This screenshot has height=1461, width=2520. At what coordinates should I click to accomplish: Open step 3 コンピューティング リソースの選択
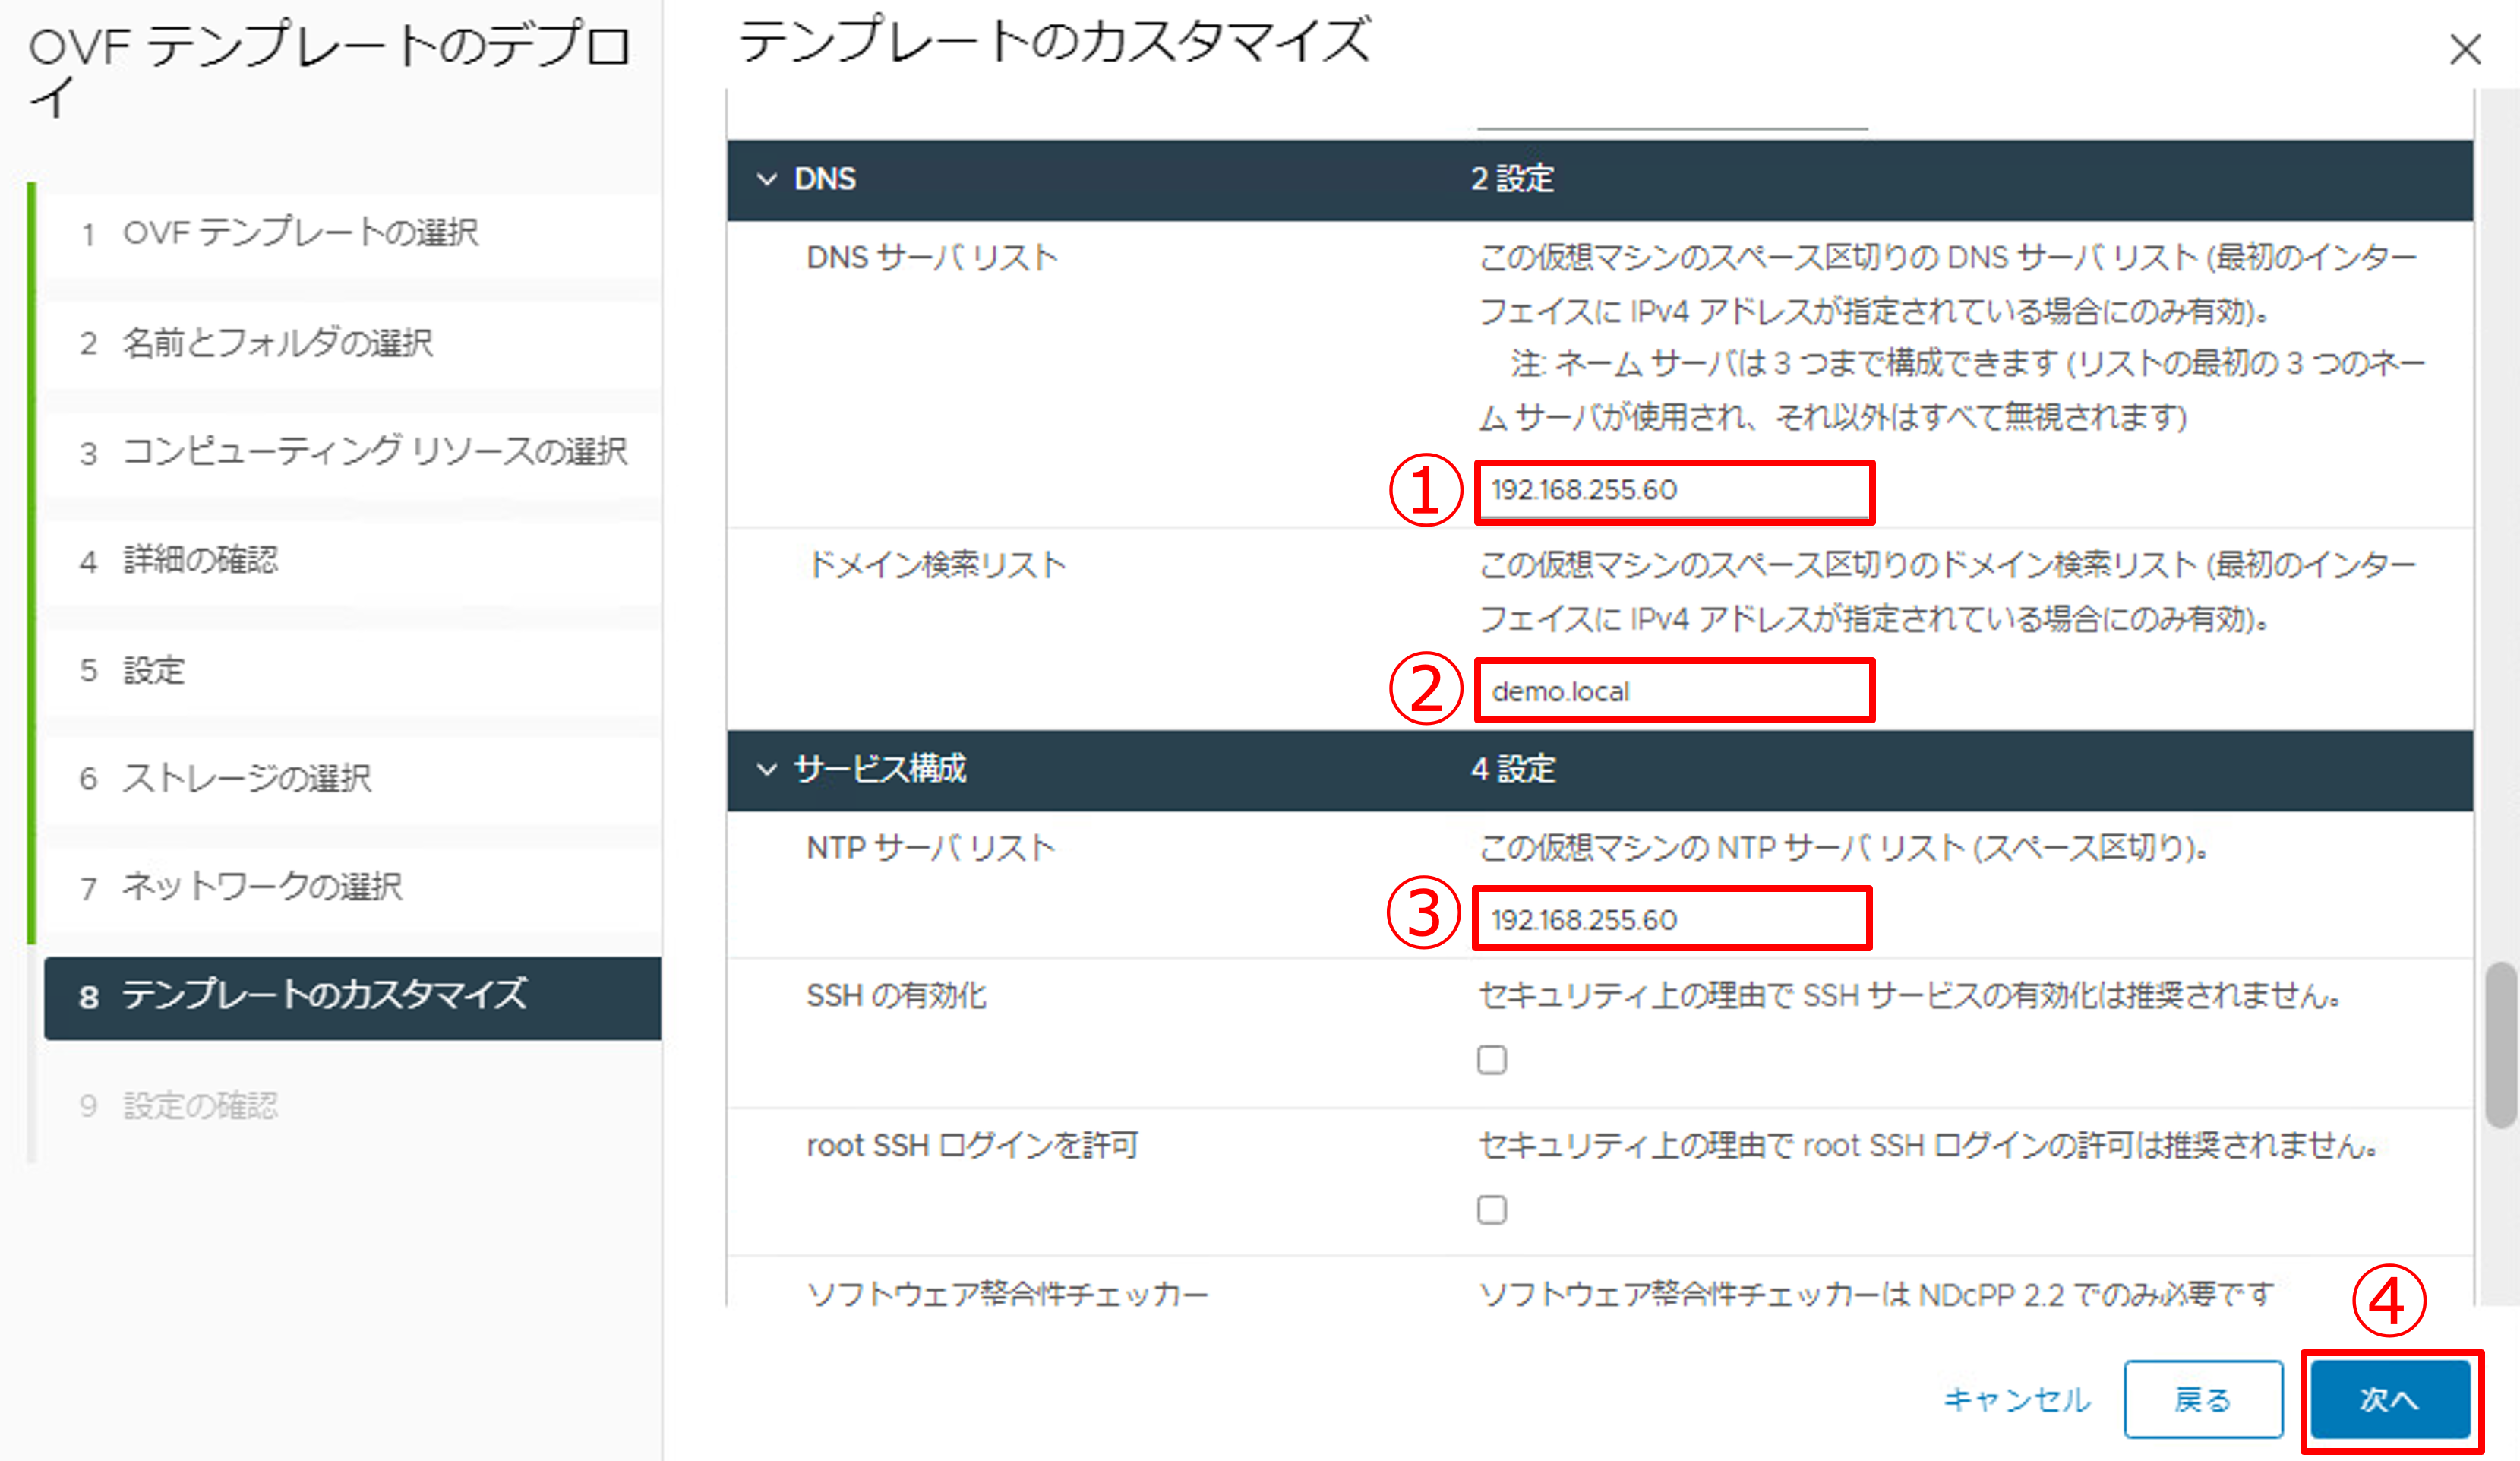(374, 452)
